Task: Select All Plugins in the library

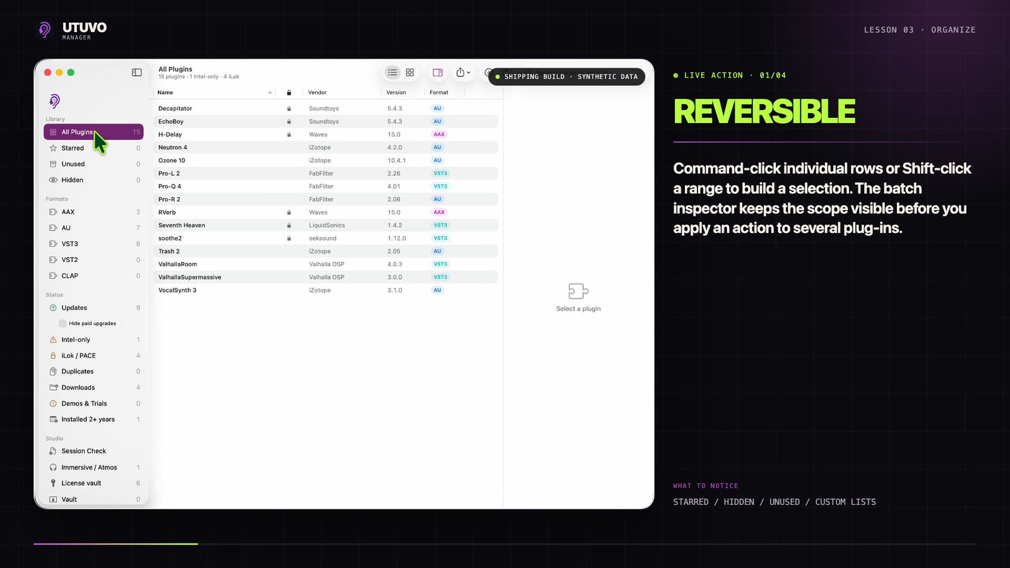Action: pos(93,132)
